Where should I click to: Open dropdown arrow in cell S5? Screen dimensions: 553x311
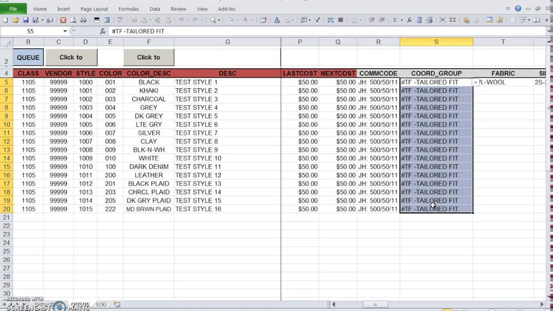[x=476, y=82]
